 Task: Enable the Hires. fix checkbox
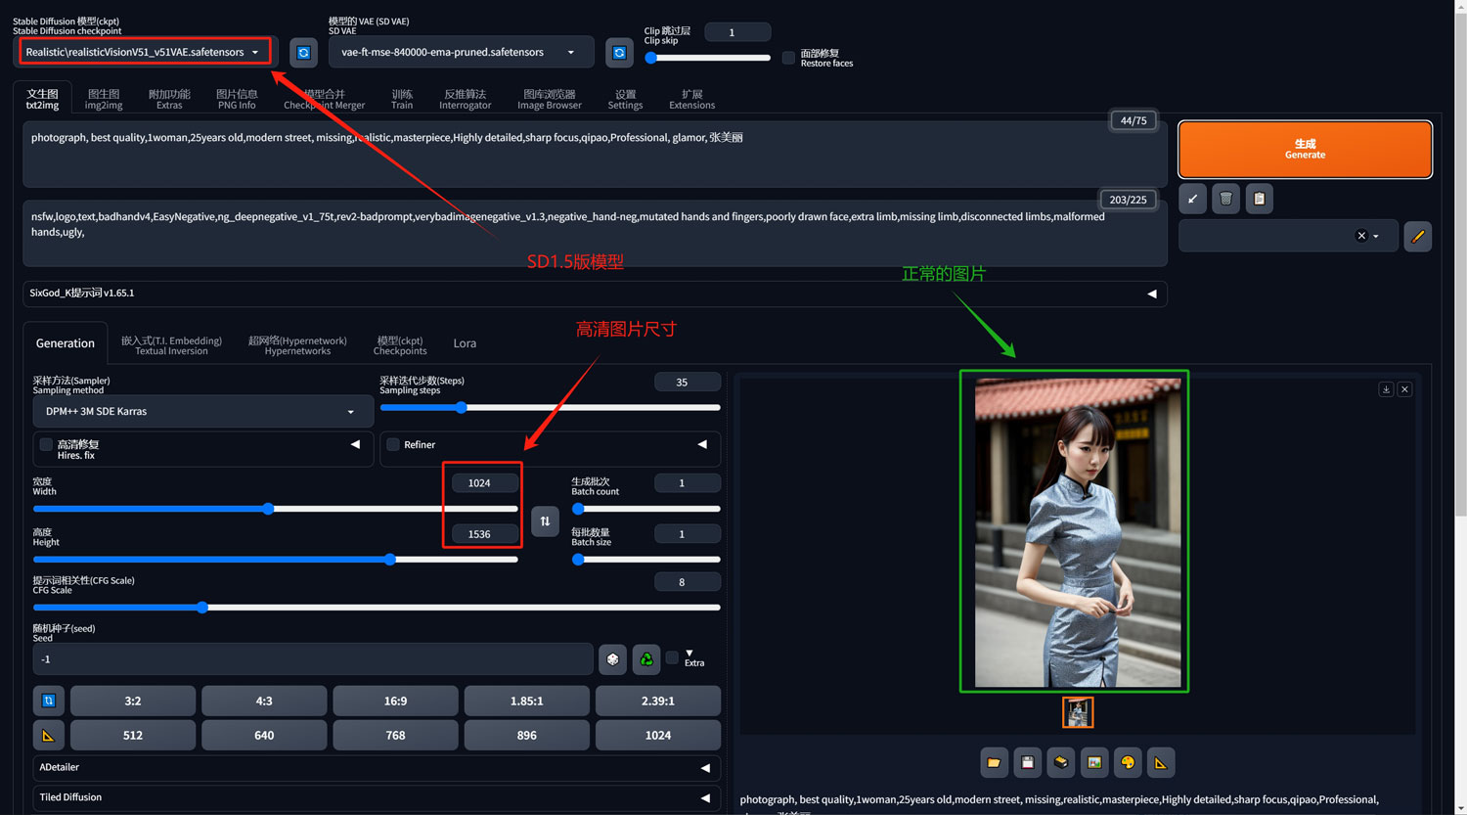[x=46, y=445]
